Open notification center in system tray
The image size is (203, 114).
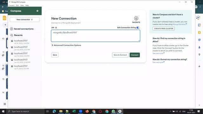(199, 111)
